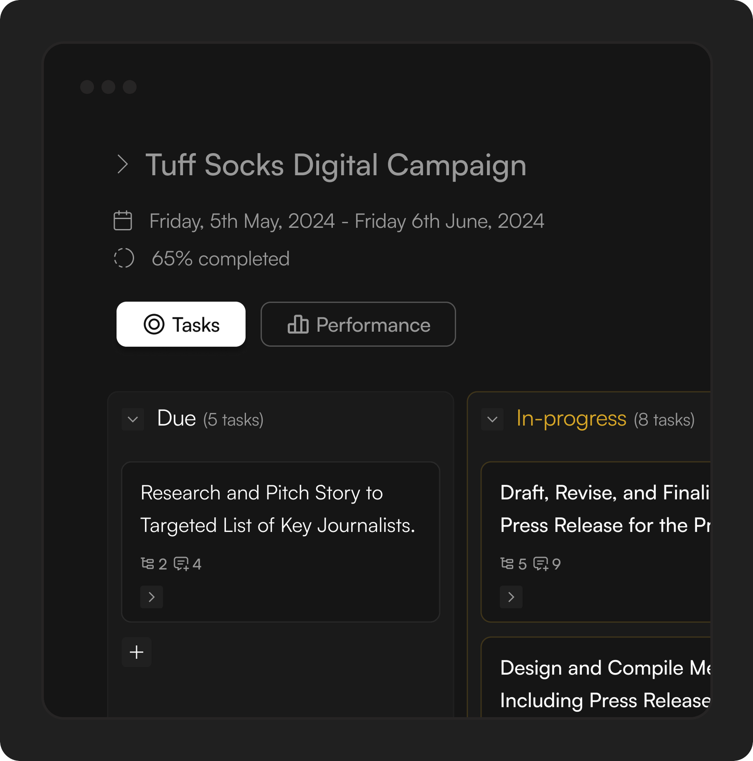Click comments icon on Draft, Revise card
Screen dimensions: 753x761
coord(541,564)
